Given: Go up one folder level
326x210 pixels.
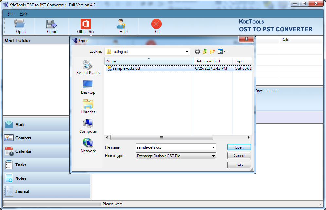Looking at the screenshot, I should [x=205, y=51].
